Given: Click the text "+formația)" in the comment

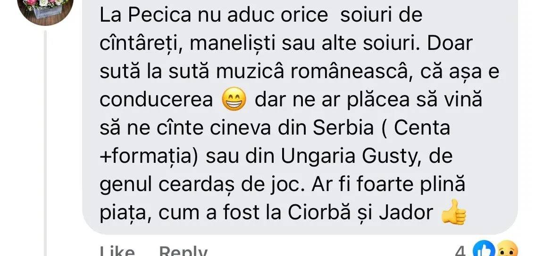Looking at the screenshot, I should tap(150, 156).
